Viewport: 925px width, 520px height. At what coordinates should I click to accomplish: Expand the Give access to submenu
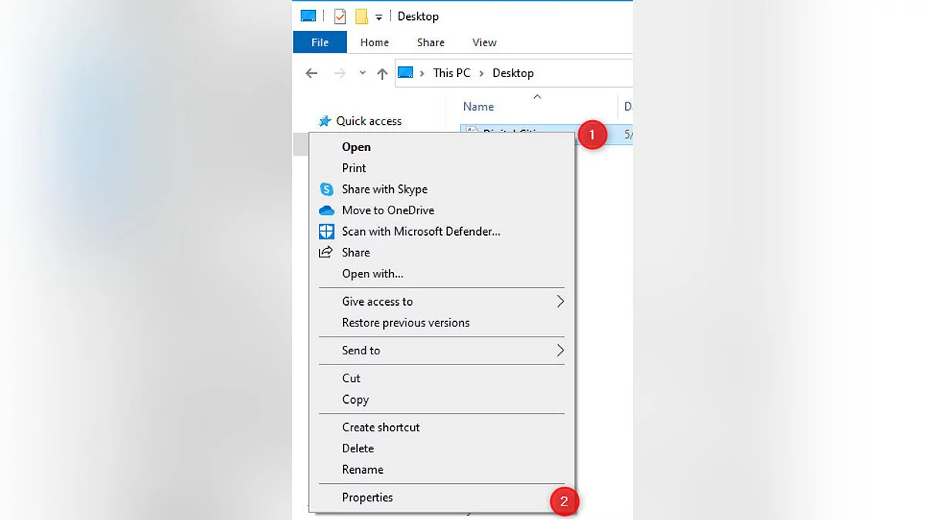[x=560, y=301]
